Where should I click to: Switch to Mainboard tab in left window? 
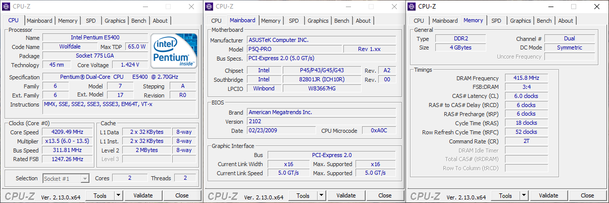39,21
